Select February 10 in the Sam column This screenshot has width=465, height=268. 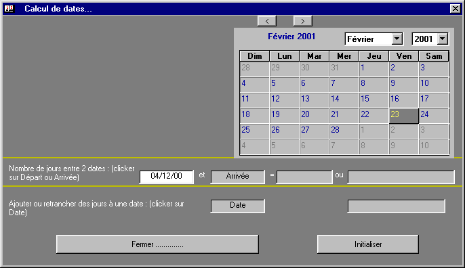(434, 85)
